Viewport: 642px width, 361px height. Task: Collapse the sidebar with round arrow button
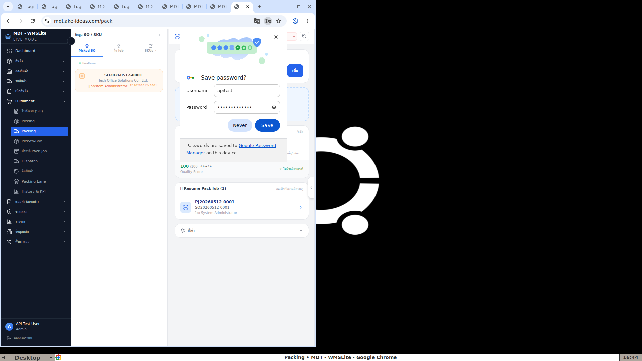(x=71, y=41)
